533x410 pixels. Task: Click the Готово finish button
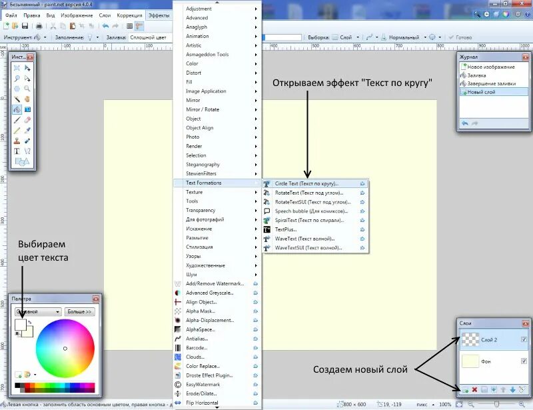point(460,37)
